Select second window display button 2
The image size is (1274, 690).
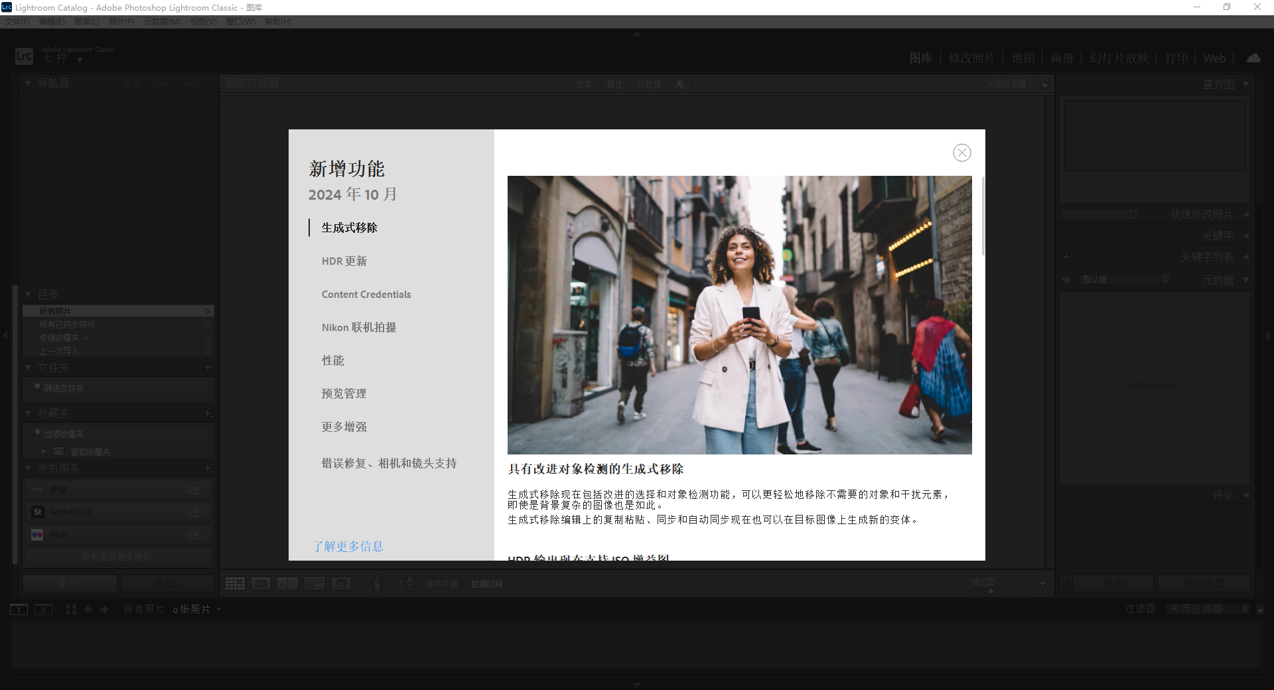pyautogui.click(x=43, y=609)
